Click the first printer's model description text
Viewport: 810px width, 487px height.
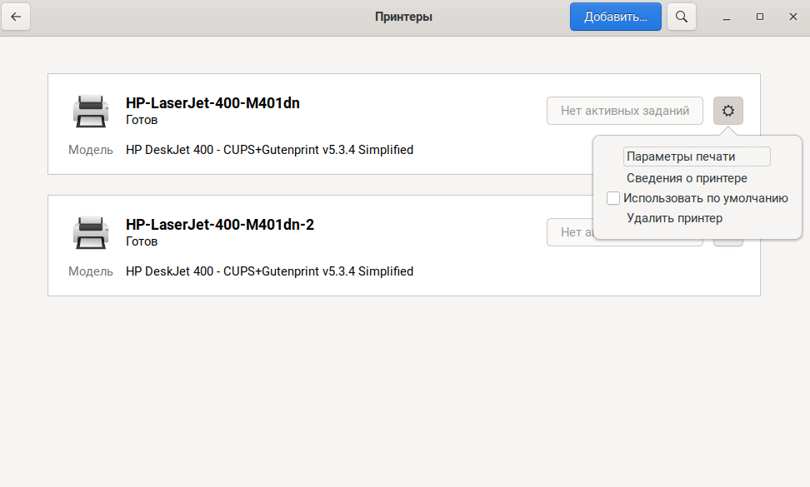pos(269,151)
